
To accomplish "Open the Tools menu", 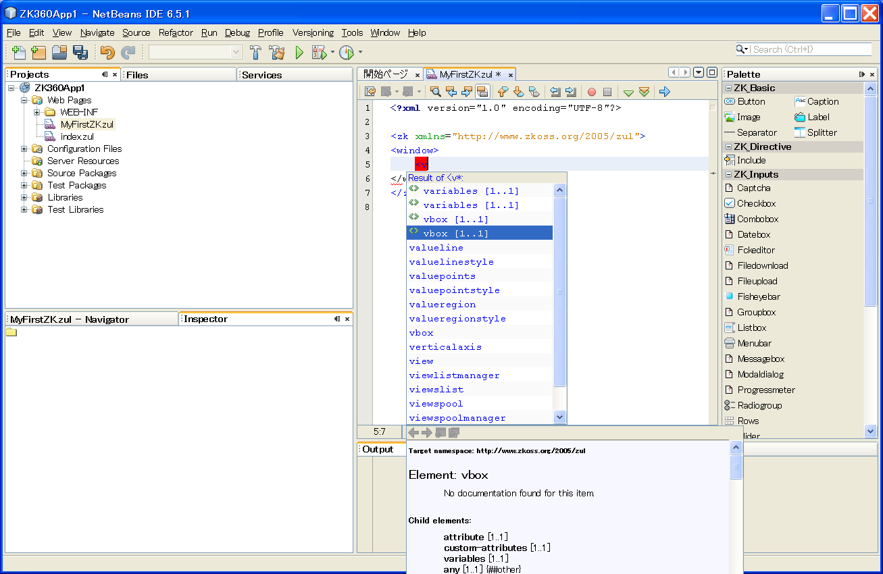I will tap(352, 32).
